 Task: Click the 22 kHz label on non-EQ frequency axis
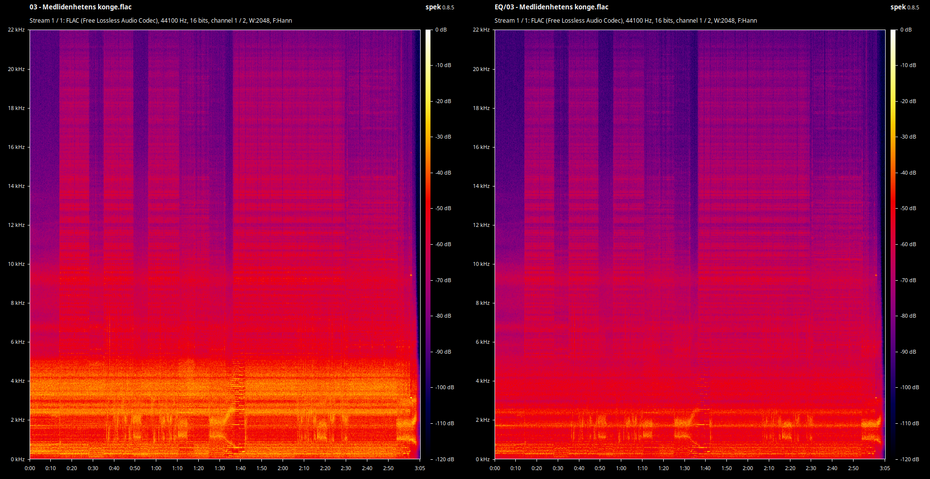[x=16, y=30]
